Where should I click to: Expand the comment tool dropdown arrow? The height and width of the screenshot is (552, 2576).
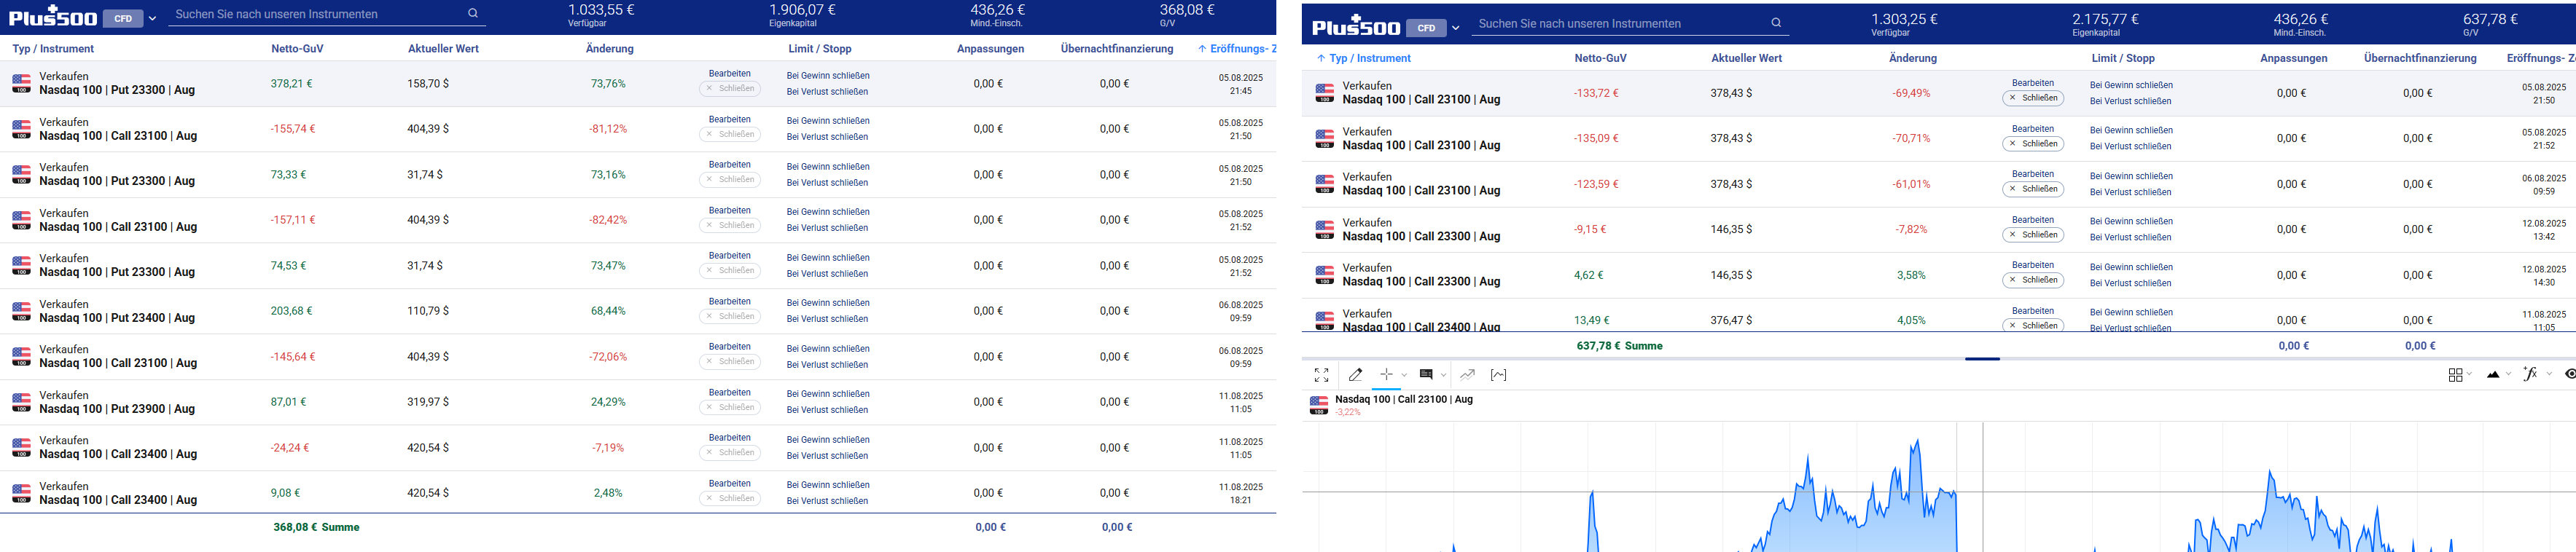(1443, 375)
